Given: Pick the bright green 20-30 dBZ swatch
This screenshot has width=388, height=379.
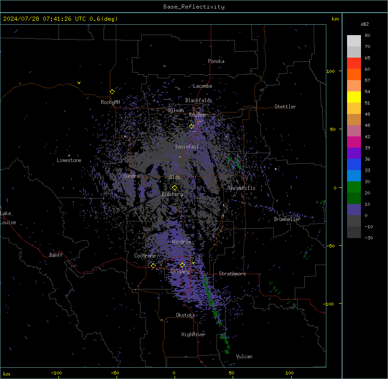Looking at the screenshot, I should 354,187.
